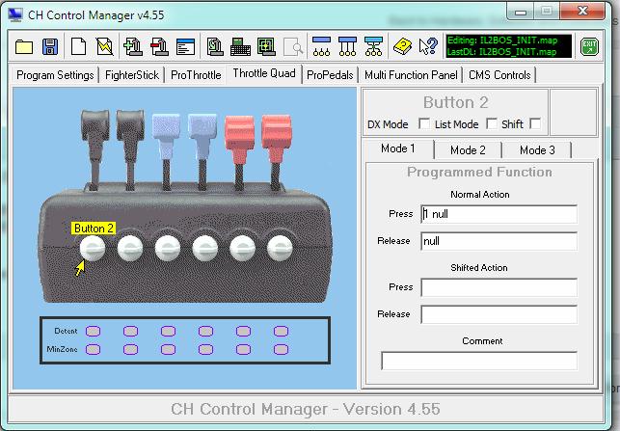The height and width of the screenshot is (431, 620).
Task: Select second white rocker switch on quadrant
Action: [x=130, y=249]
